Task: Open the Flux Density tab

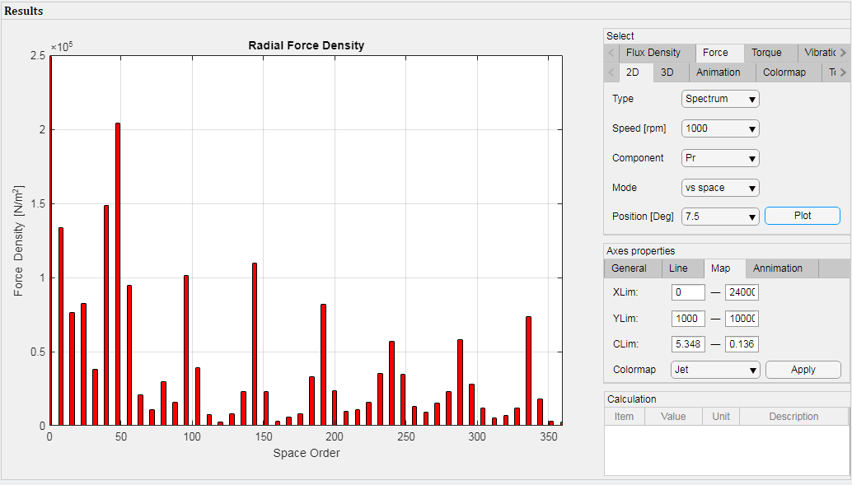Action: 653,53
